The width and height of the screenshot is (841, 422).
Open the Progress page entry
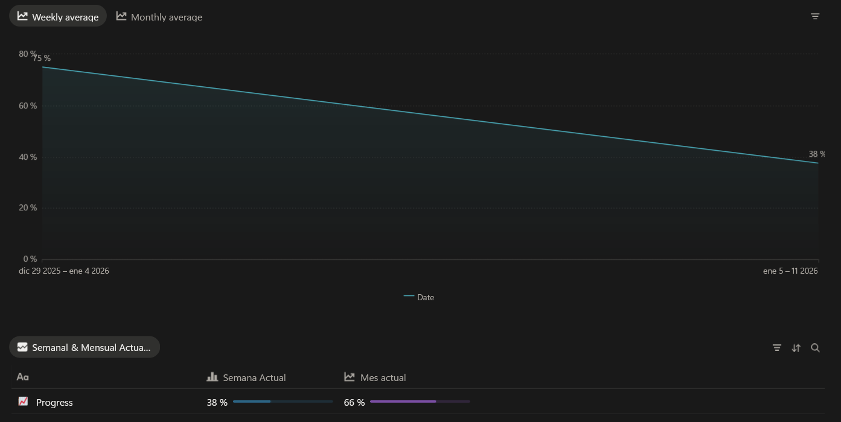click(x=55, y=402)
